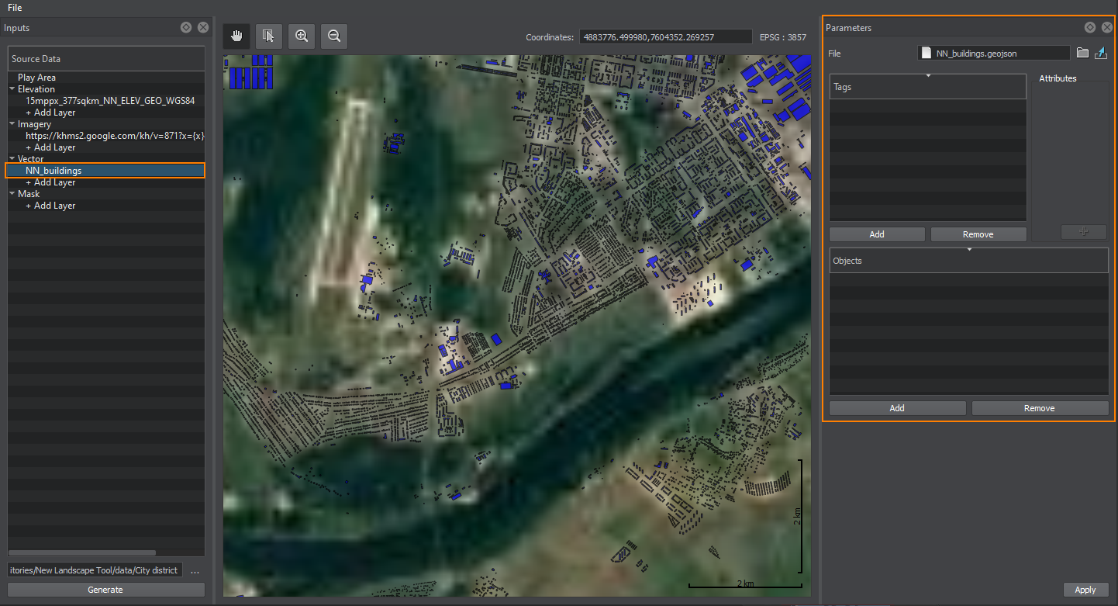
Task: Click the Coordinates input field
Action: pos(665,37)
